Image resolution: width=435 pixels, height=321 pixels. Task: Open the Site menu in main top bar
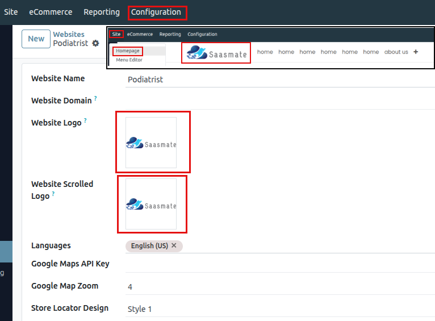coord(11,12)
